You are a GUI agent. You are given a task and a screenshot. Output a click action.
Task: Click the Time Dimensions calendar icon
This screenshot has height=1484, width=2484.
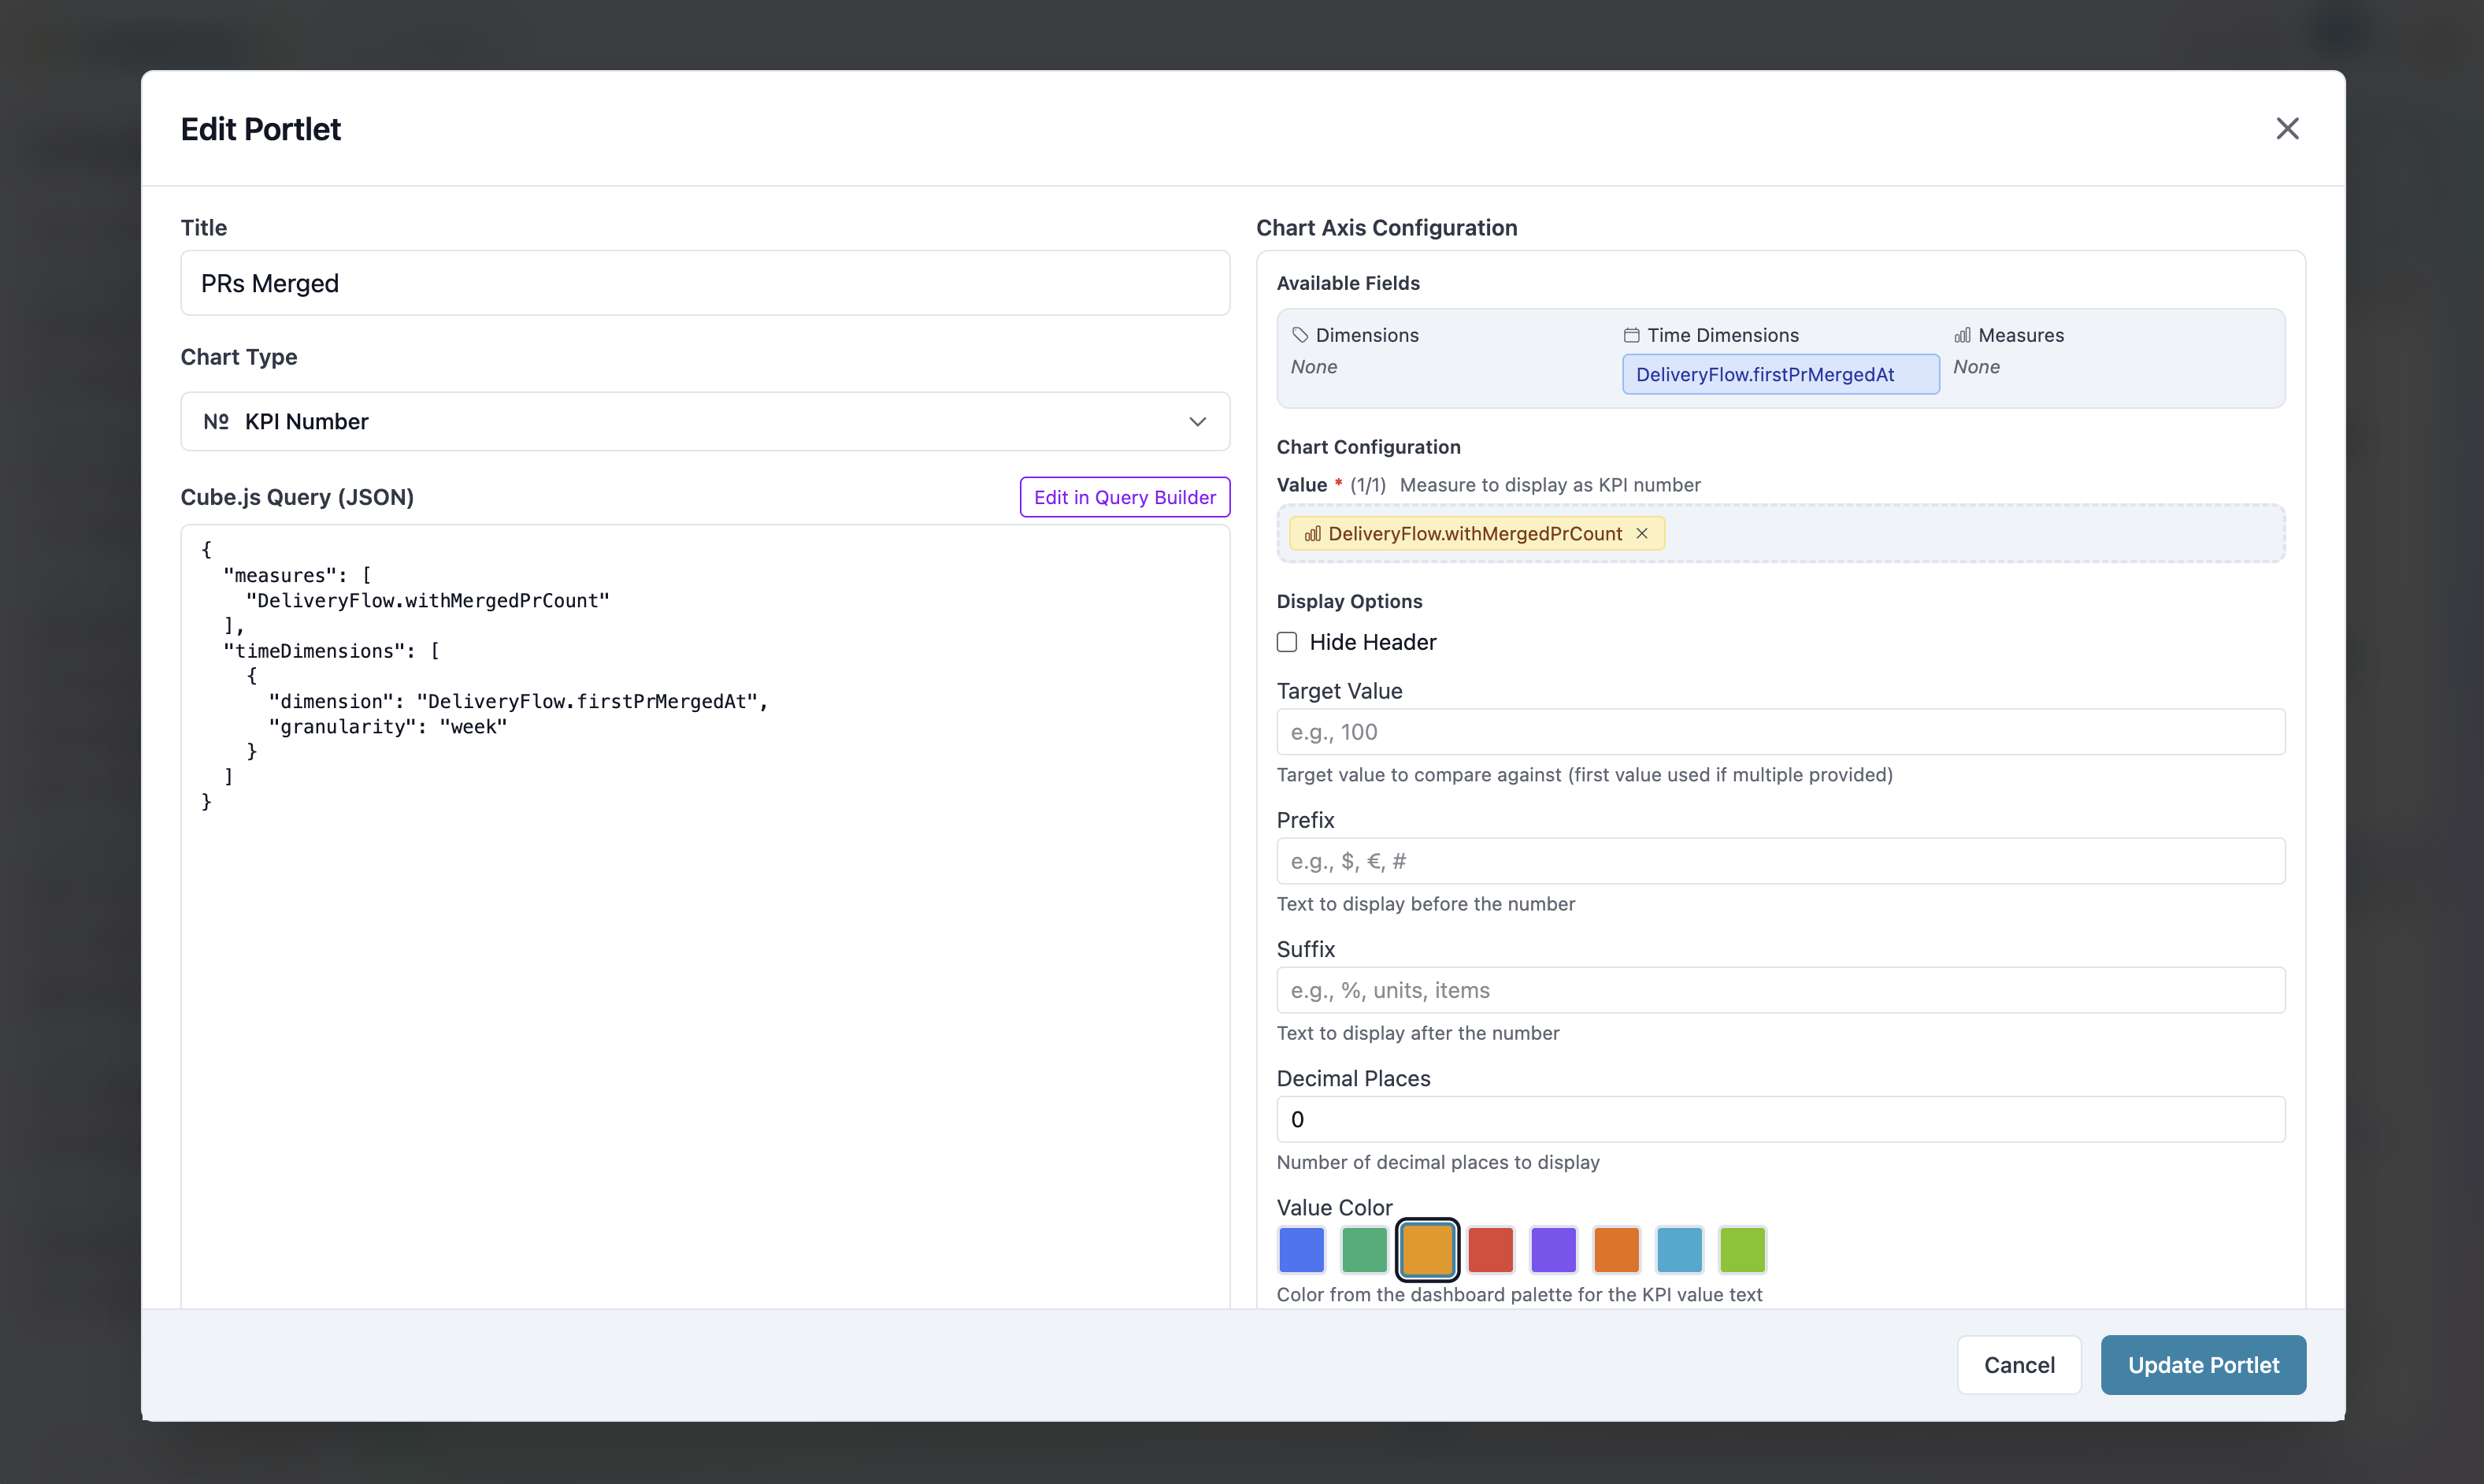pos(1631,335)
